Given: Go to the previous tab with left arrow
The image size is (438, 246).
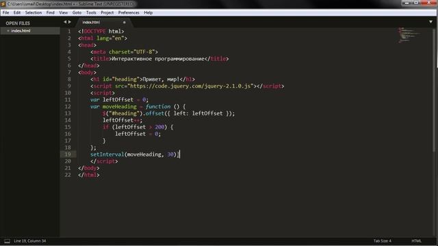Looking at the screenshot, I should pos(65,22).
